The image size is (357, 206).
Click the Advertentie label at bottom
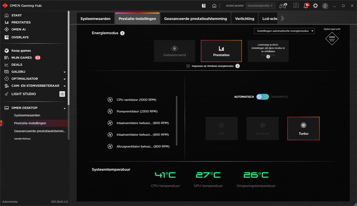pyautogui.click(x=10, y=202)
